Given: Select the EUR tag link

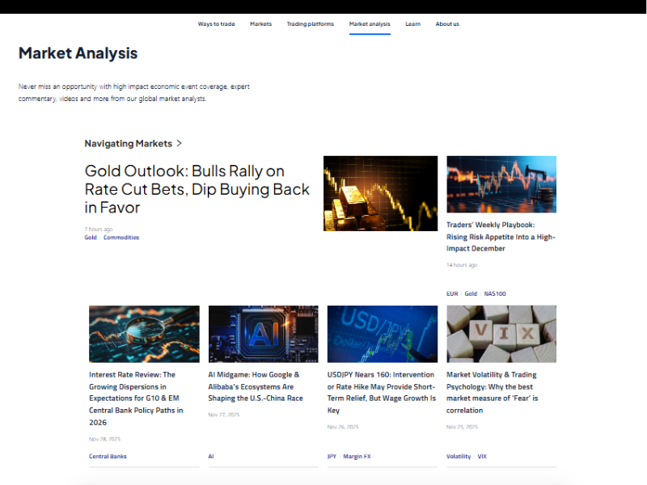Looking at the screenshot, I should (x=451, y=294).
